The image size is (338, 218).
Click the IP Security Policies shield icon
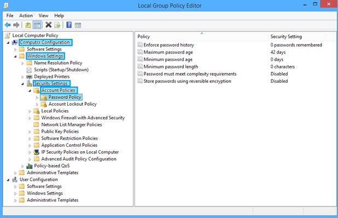pyautogui.click(x=36, y=152)
